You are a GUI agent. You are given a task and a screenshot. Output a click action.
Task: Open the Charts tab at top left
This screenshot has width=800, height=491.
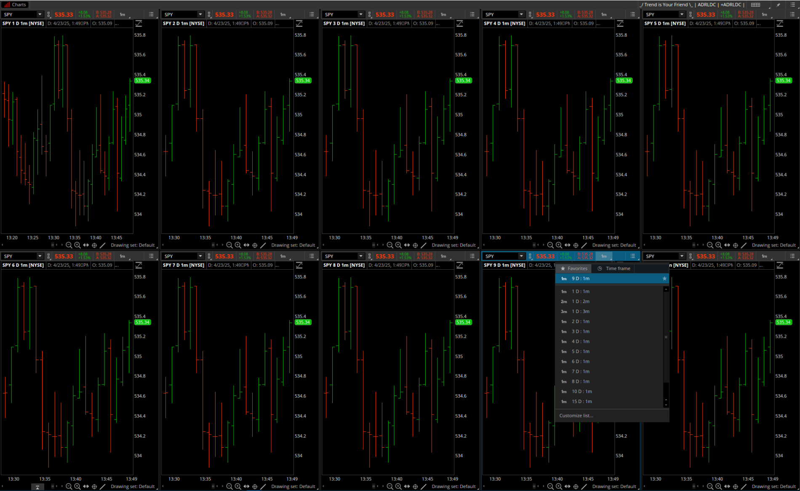(15, 5)
